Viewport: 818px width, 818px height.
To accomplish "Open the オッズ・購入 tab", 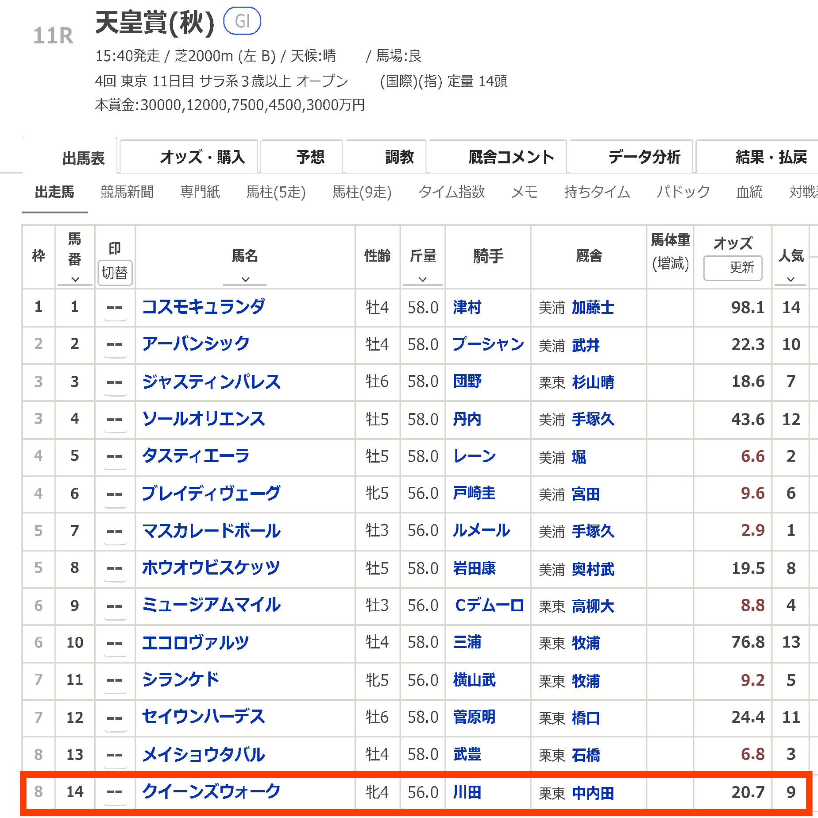I will click(202, 157).
